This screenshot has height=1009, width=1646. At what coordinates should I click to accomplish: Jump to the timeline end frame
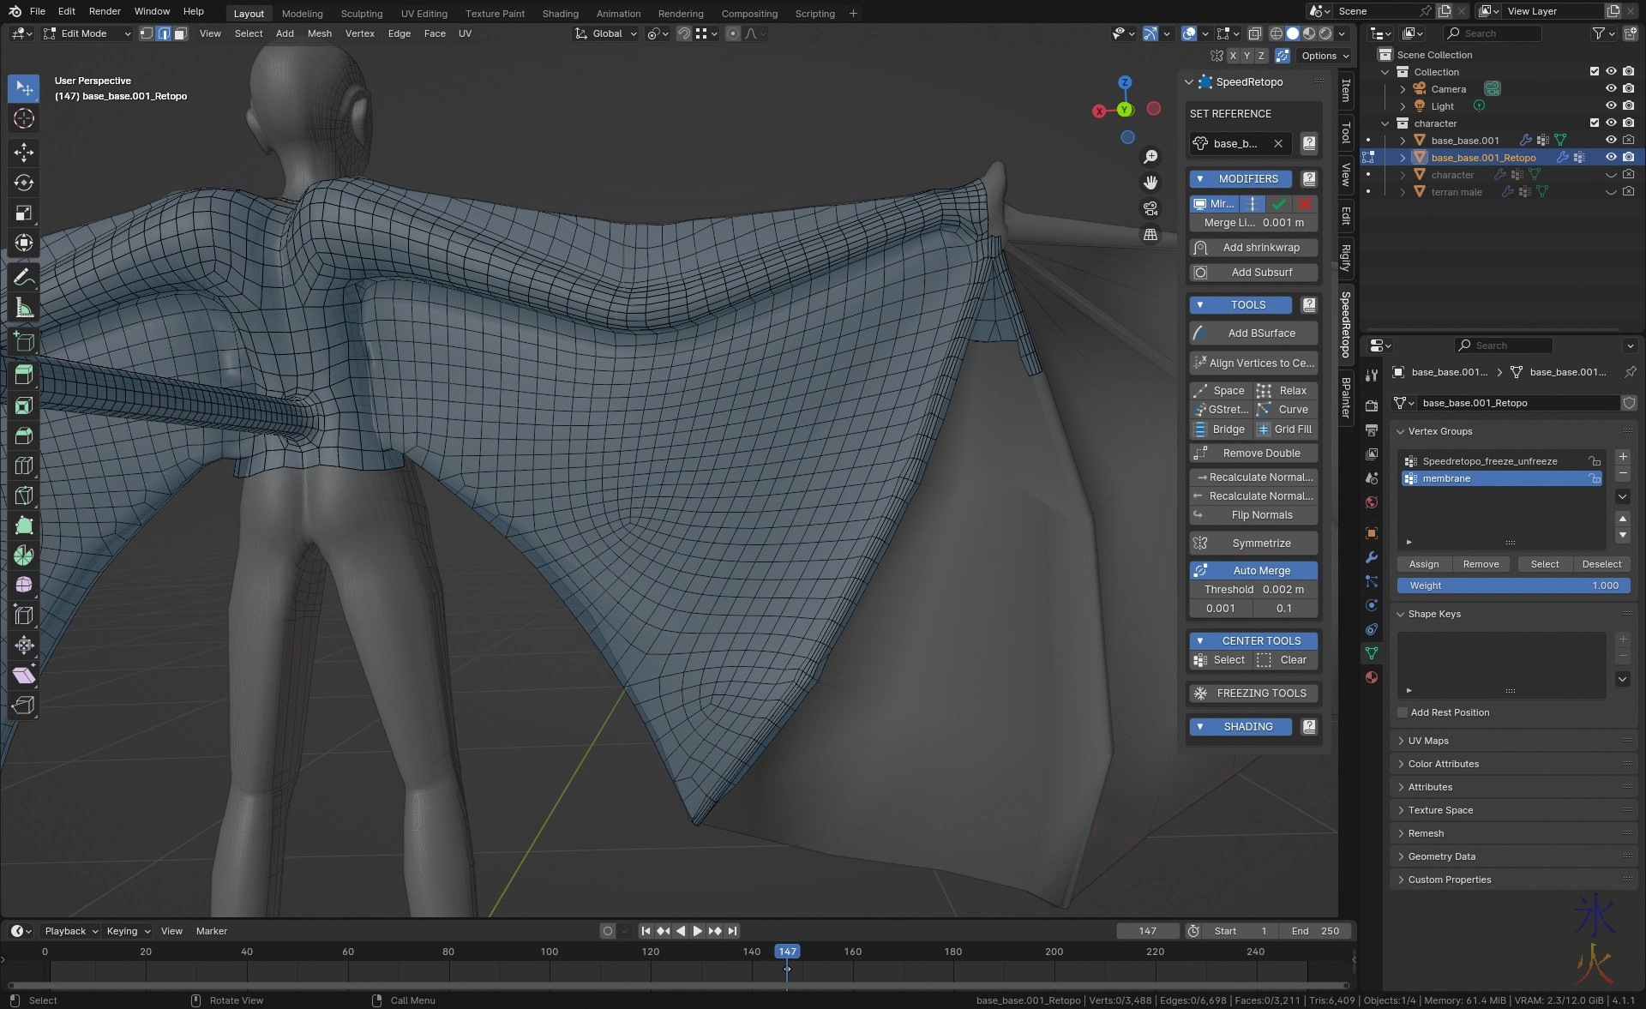pyautogui.click(x=732, y=931)
